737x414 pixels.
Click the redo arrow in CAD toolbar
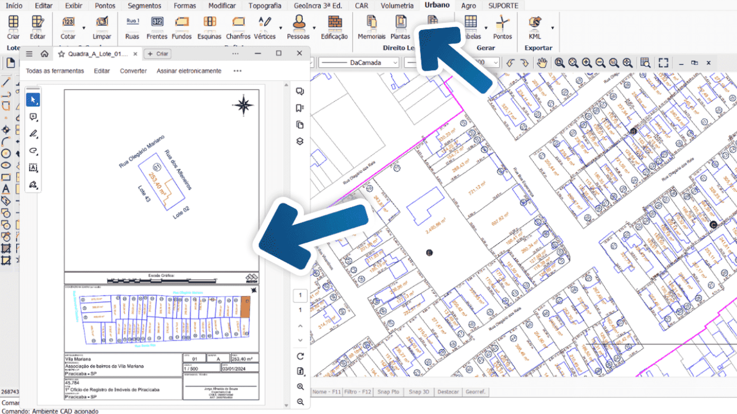pos(524,63)
